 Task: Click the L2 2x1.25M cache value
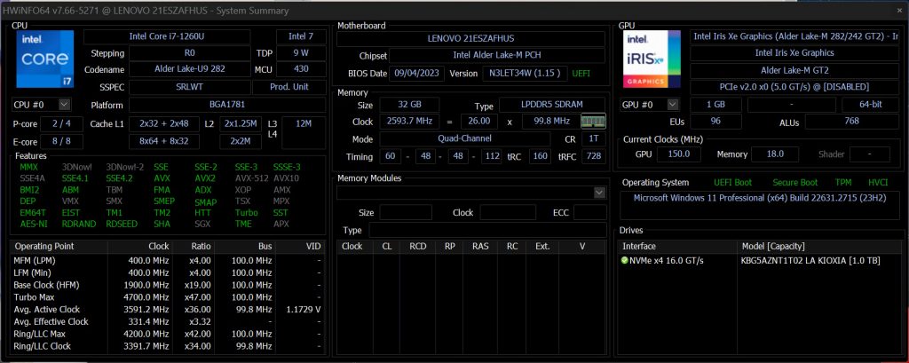coord(240,124)
